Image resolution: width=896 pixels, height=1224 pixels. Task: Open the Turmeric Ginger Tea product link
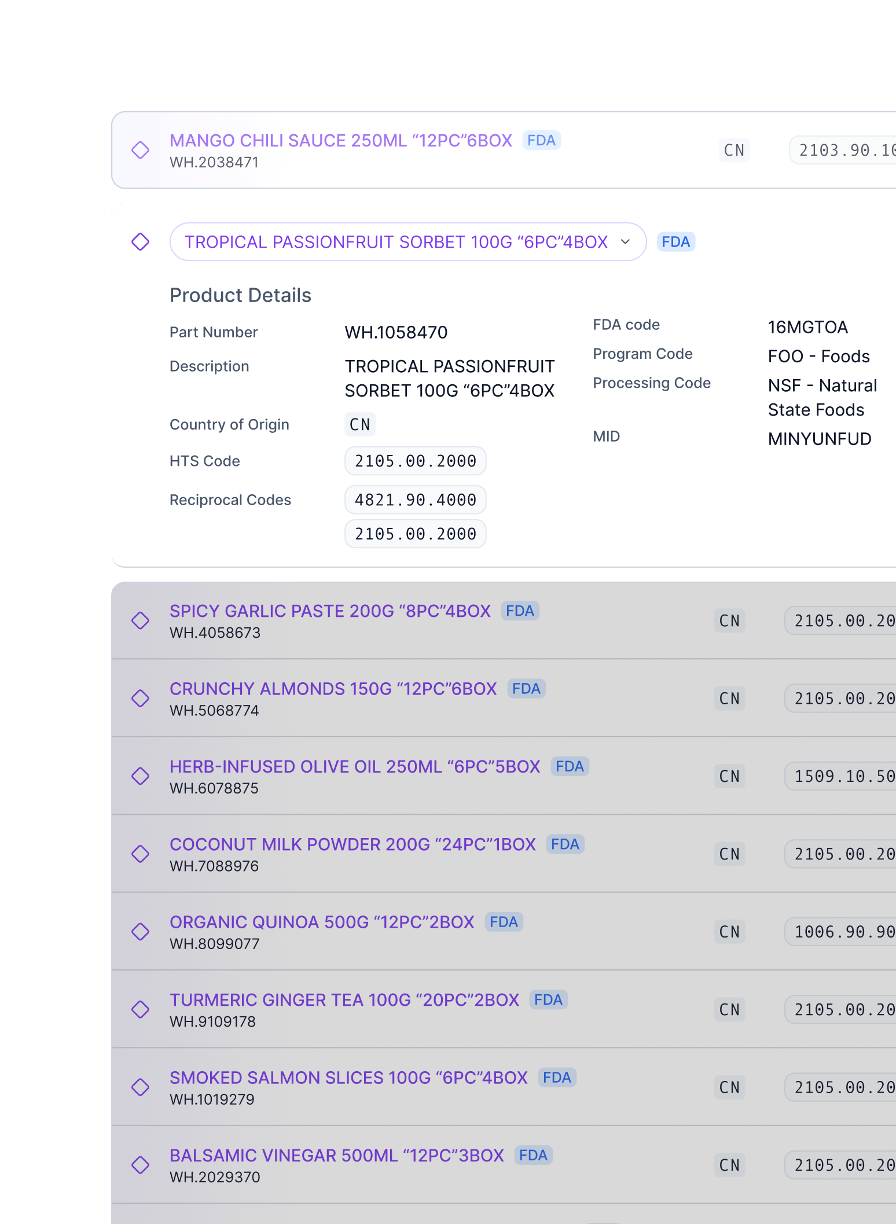tap(344, 1000)
